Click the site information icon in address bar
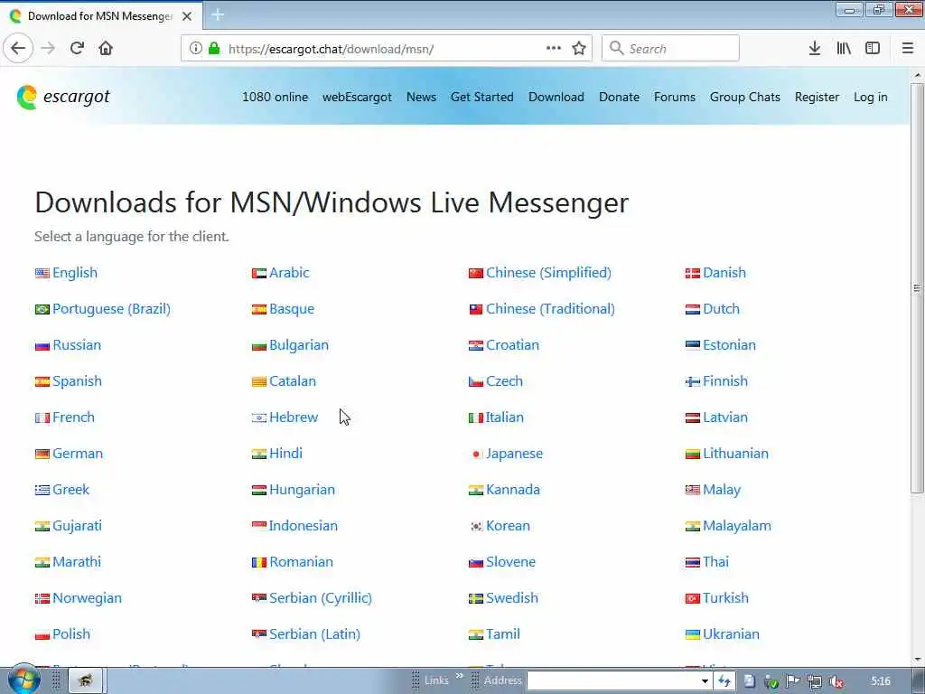This screenshot has height=694, width=925. click(195, 49)
